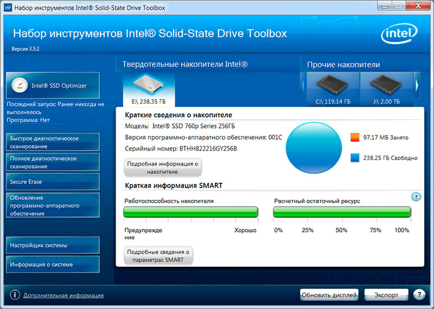Click the orange Занято color swatch

tap(355, 137)
